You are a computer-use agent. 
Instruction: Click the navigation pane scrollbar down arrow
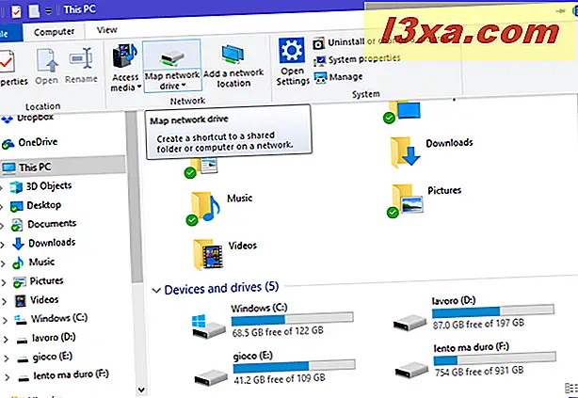[x=141, y=389]
